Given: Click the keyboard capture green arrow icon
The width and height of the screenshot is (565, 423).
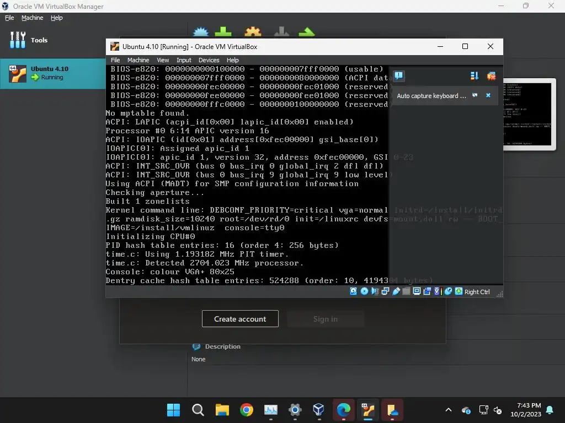Looking at the screenshot, I should pos(459,291).
